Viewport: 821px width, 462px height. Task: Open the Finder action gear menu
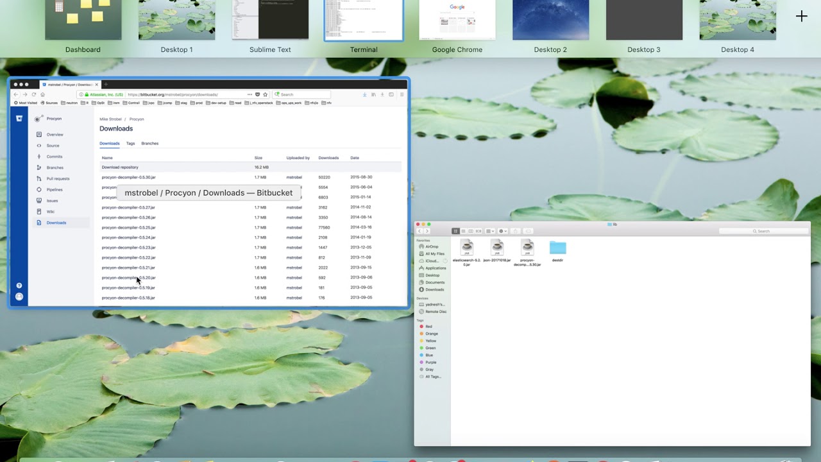tap(503, 231)
